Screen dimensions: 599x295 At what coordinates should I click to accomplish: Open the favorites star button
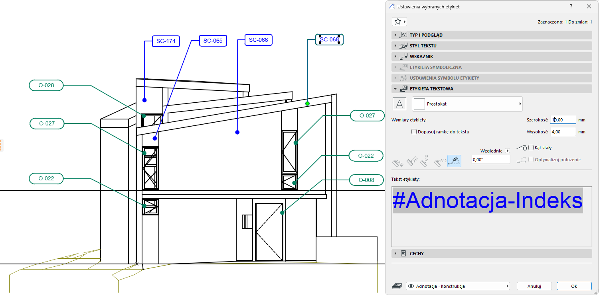[x=399, y=21]
